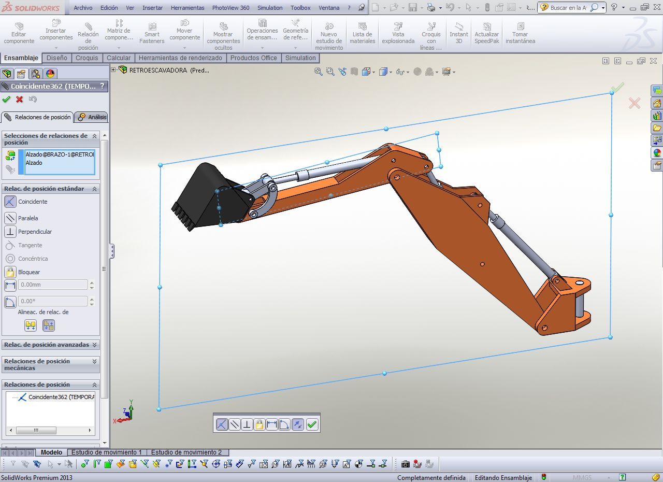Toggle flip alignment in floating mate toolbar
663x482 pixels.
[x=297, y=424]
